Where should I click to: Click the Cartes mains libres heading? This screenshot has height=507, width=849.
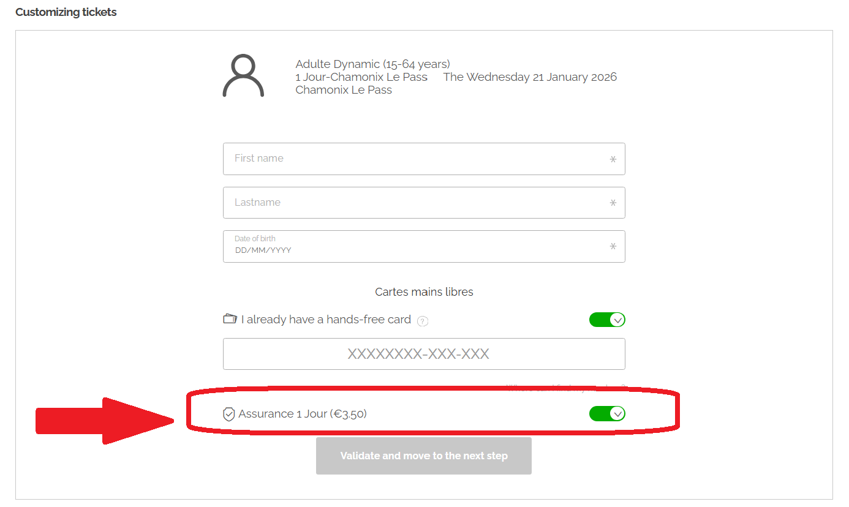coord(424,292)
